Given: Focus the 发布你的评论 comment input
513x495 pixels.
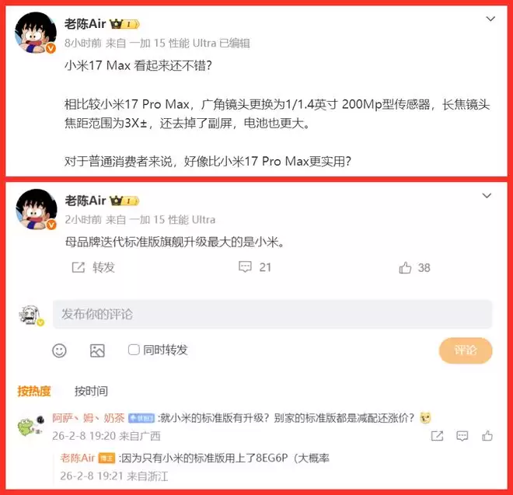Looking at the screenshot, I should point(272,314).
